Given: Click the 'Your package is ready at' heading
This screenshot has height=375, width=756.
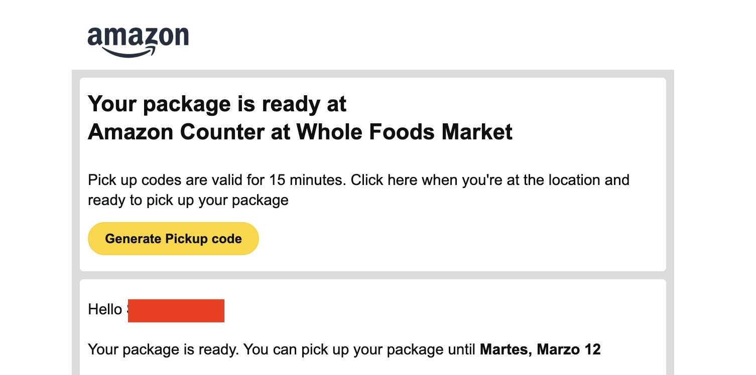Looking at the screenshot, I should click(x=217, y=104).
